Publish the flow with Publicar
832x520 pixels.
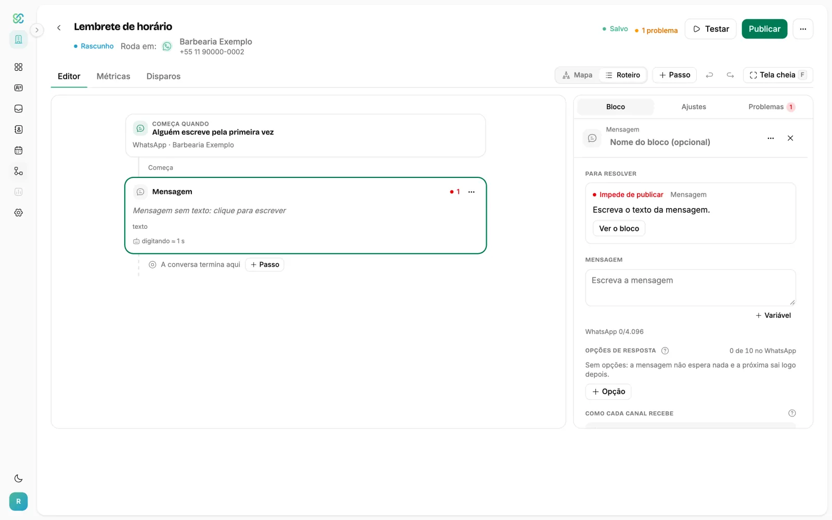pyautogui.click(x=764, y=29)
